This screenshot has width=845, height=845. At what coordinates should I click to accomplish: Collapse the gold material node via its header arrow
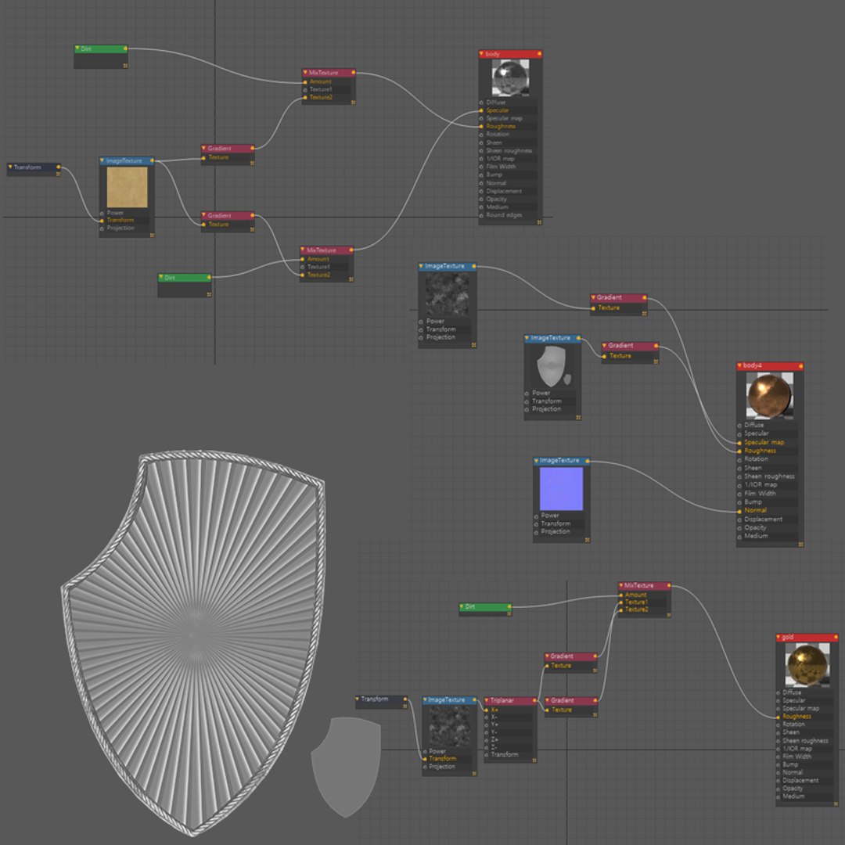779,637
